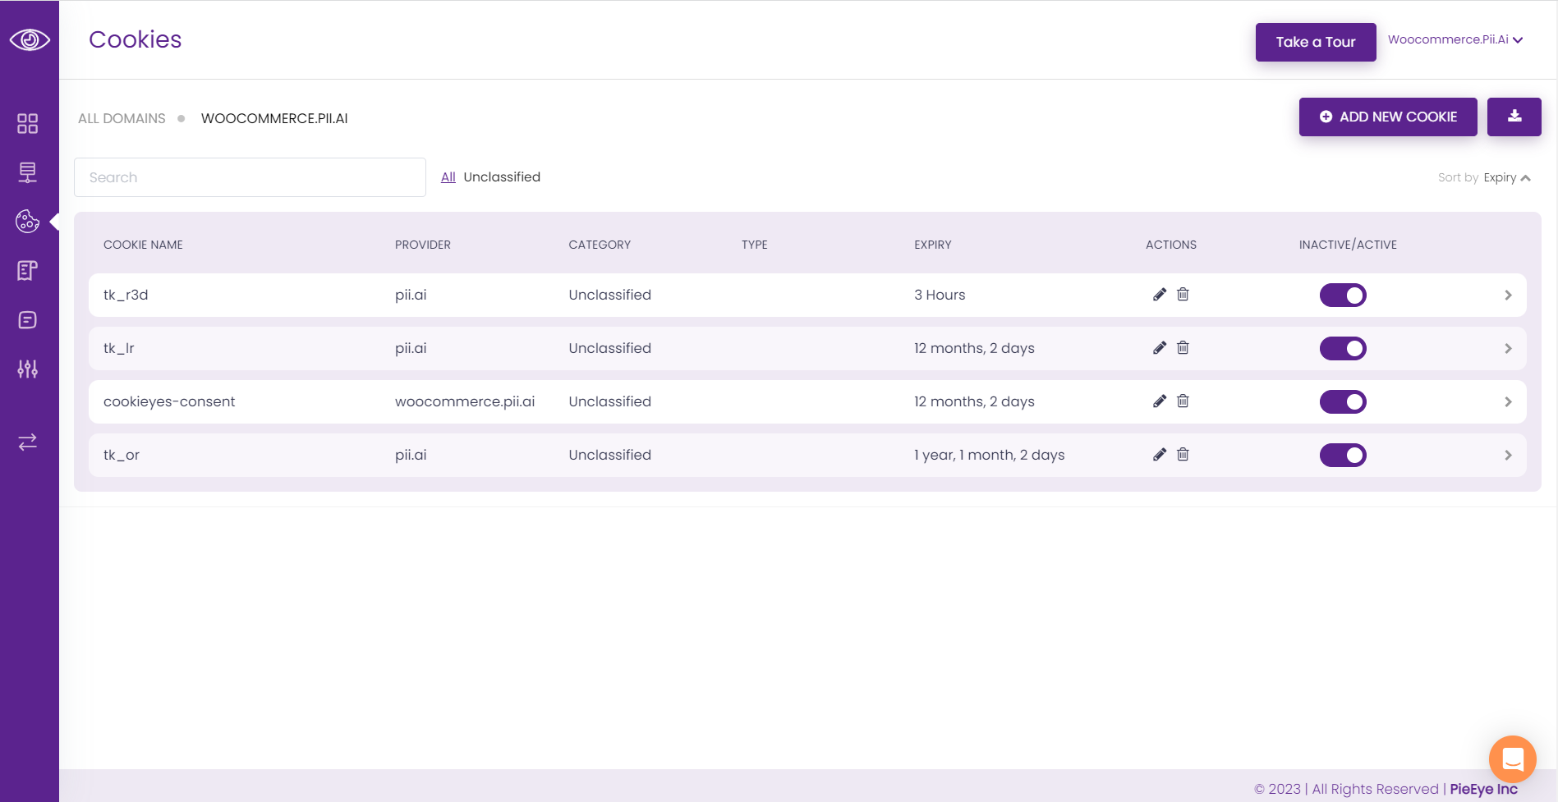Edit the tk_r3d cookie
The image size is (1558, 802).
coord(1160,295)
